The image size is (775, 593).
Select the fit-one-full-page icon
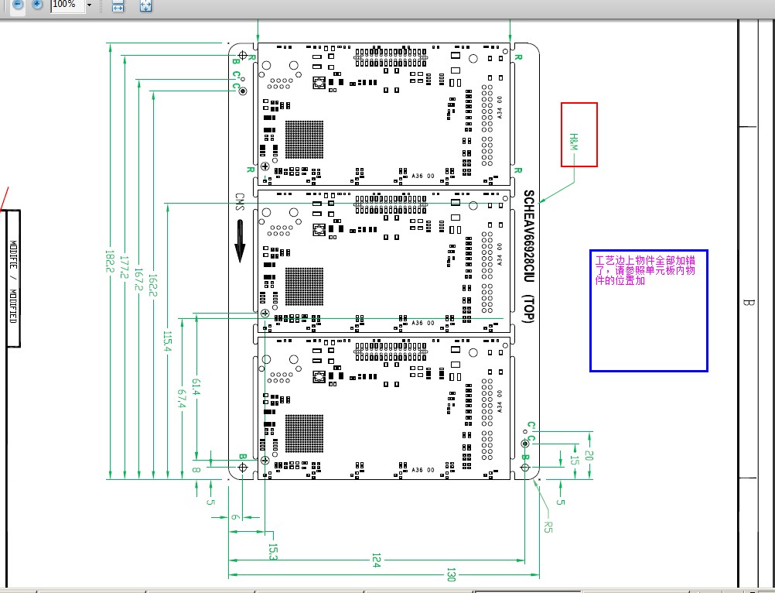point(146,5)
